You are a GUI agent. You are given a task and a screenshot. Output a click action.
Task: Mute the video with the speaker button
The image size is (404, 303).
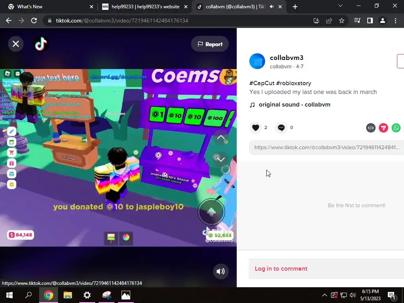coord(221,271)
